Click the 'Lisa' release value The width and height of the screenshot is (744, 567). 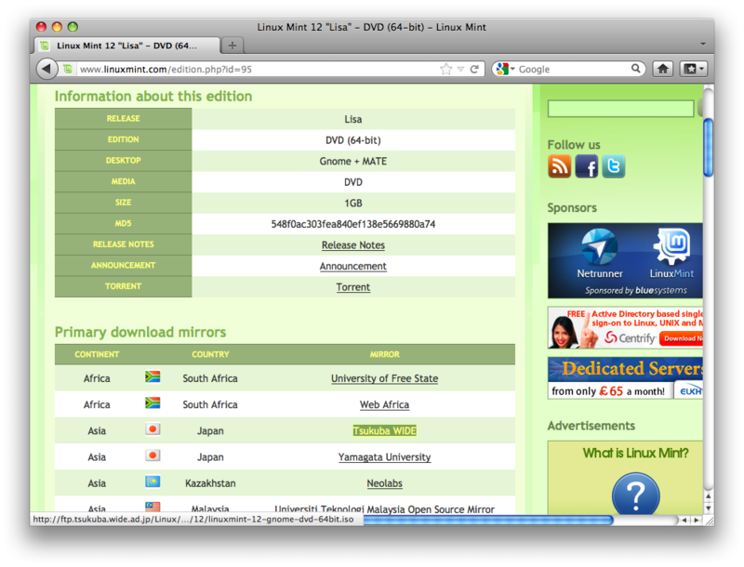353,120
